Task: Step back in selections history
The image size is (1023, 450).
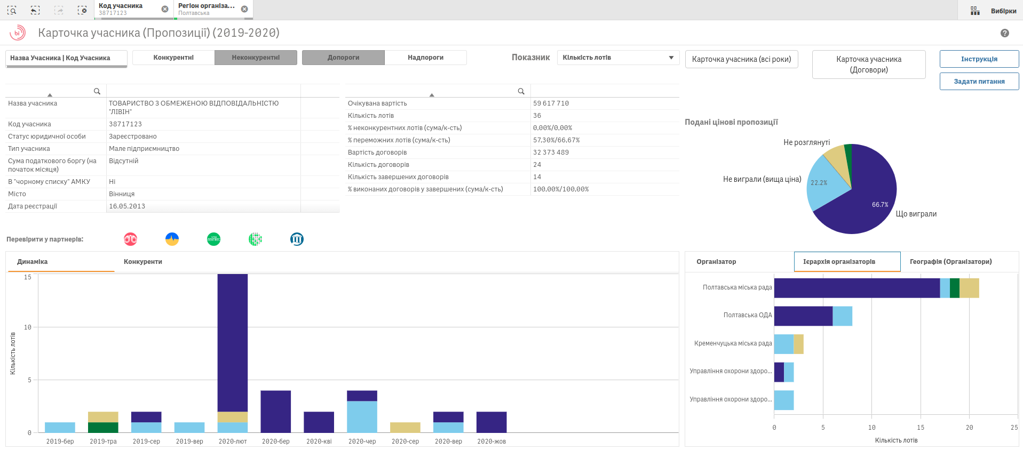Action: 35,10
